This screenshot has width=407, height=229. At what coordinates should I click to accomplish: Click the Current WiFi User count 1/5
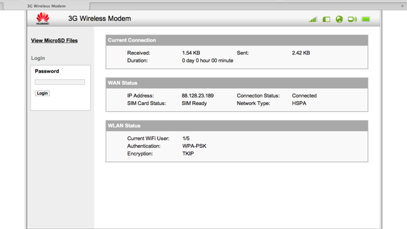[x=186, y=138]
